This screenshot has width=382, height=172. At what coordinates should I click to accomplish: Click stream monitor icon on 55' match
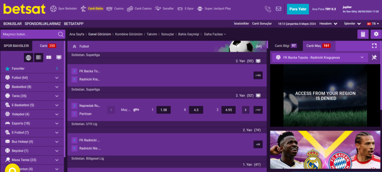tap(258, 61)
